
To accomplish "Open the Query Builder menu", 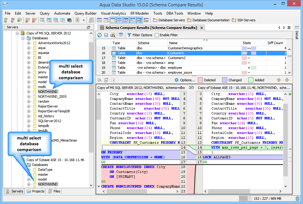I will (85, 13).
